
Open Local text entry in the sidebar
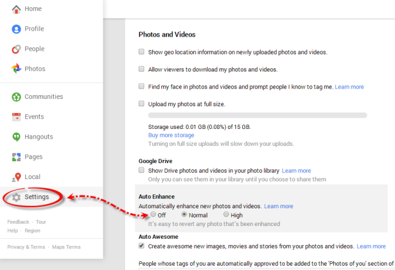tap(32, 177)
